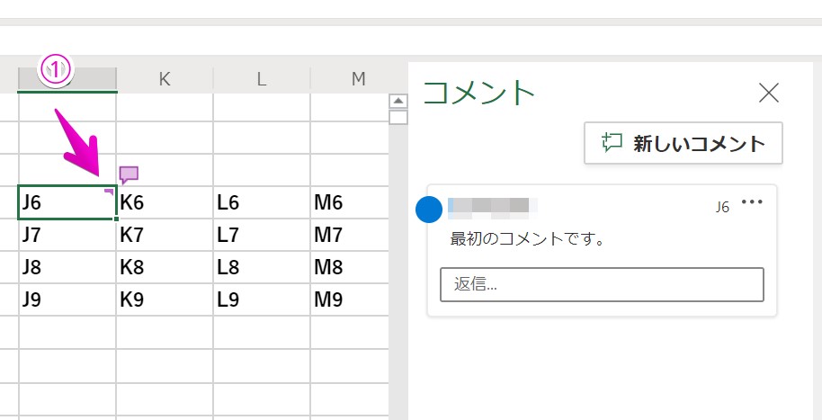Click the split box below the scroll arrow
The height and width of the screenshot is (420, 822).
click(x=398, y=117)
